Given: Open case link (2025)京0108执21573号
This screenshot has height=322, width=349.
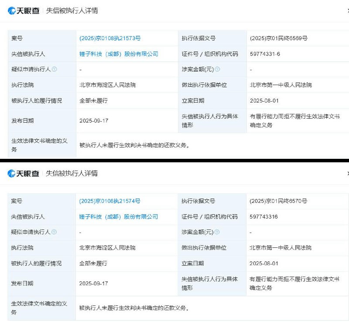Looking at the screenshot, I should pyautogui.click(x=110, y=38).
